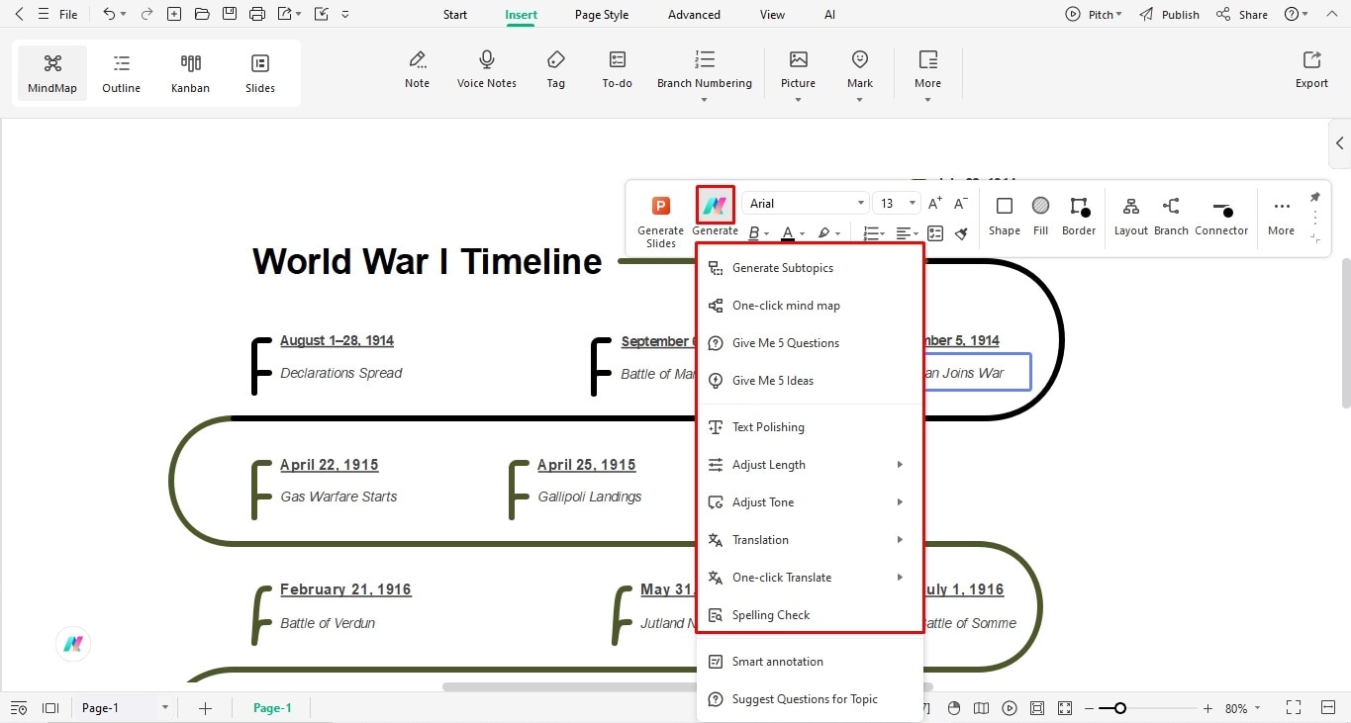
Task: Click the format painter brush icon
Action: [961, 233]
